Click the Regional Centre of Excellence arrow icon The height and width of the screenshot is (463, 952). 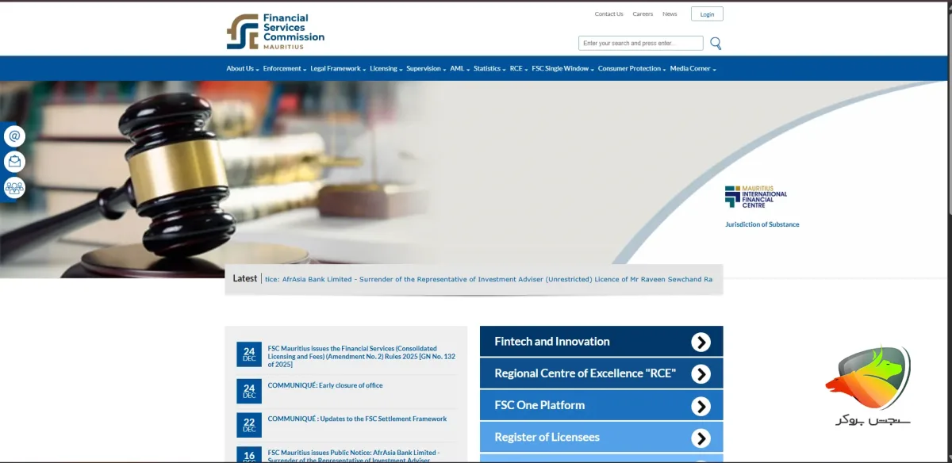click(x=701, y=373)
